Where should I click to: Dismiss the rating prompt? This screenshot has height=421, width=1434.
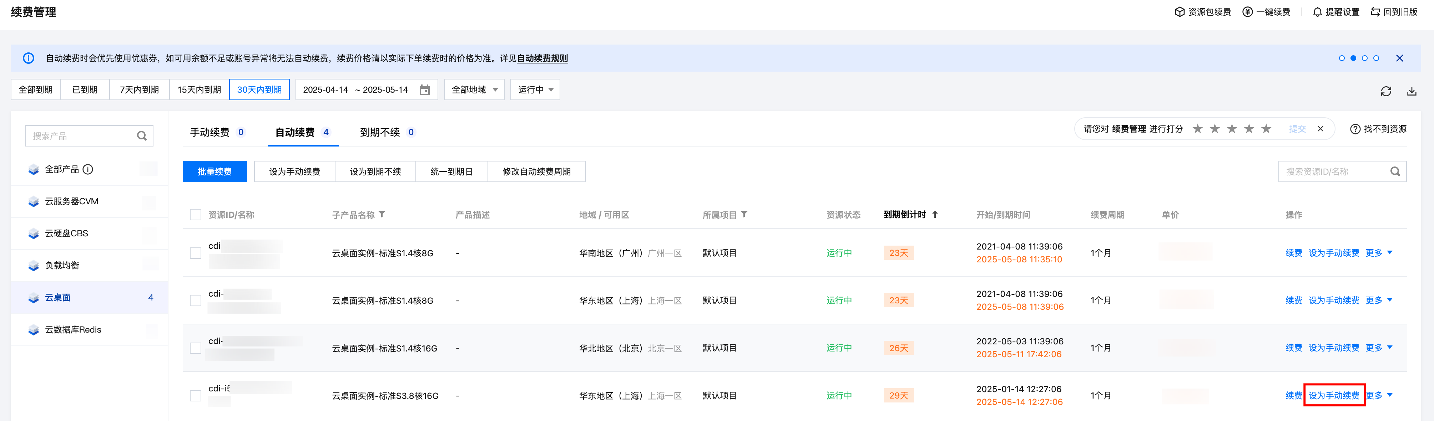pos(1321,129)
